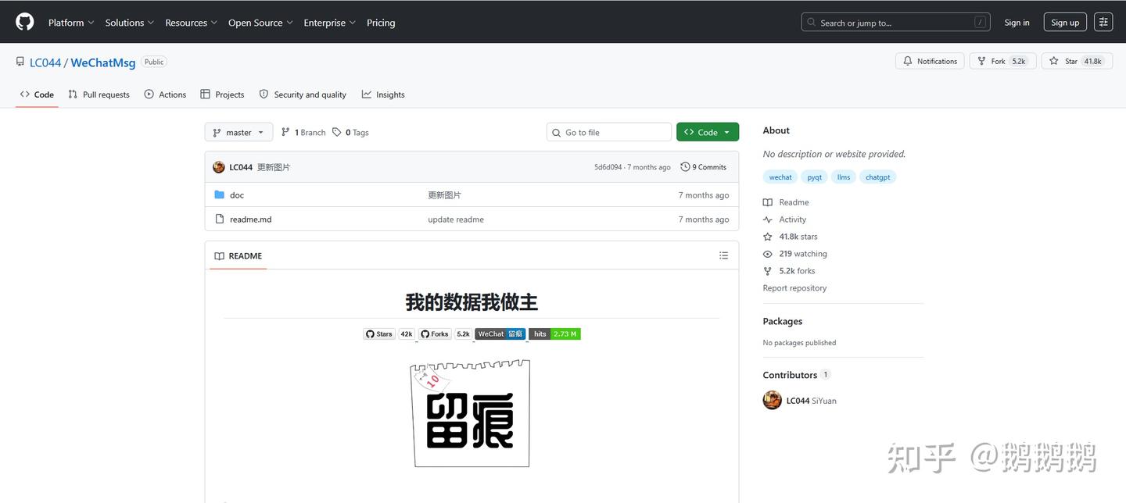
Task: Open the master branch dropdown
Action: coord(238,132)
